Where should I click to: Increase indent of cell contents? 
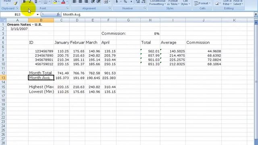click(x=98, y=2)
